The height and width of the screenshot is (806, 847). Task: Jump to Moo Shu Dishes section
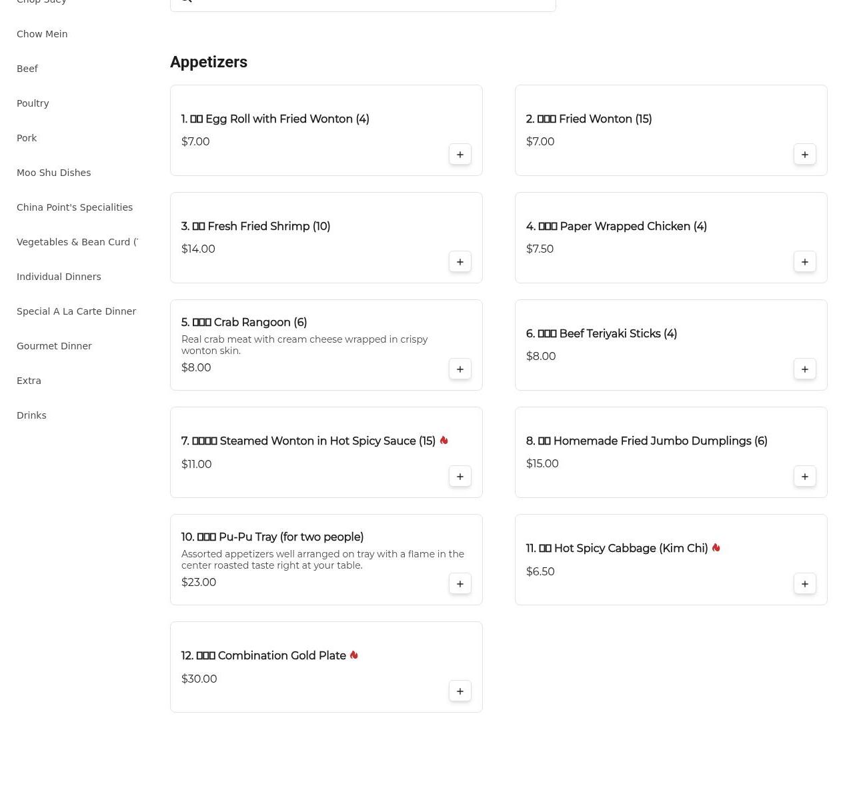tap(53, 173)
